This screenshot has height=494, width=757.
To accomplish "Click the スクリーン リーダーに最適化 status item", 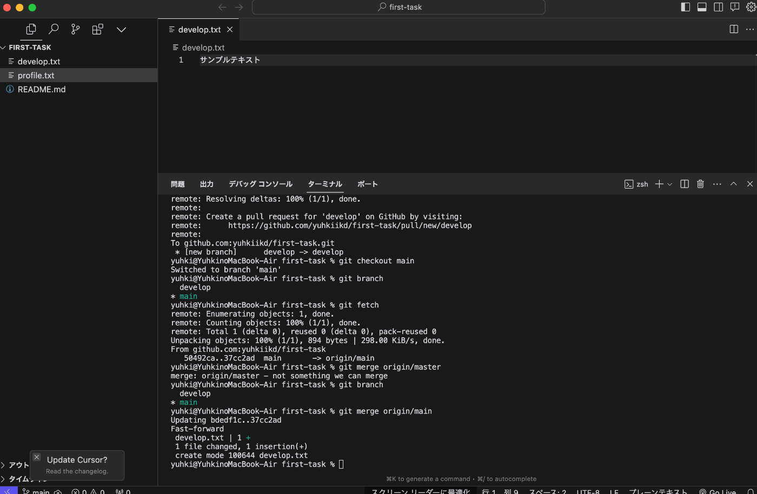I will 421,491.
